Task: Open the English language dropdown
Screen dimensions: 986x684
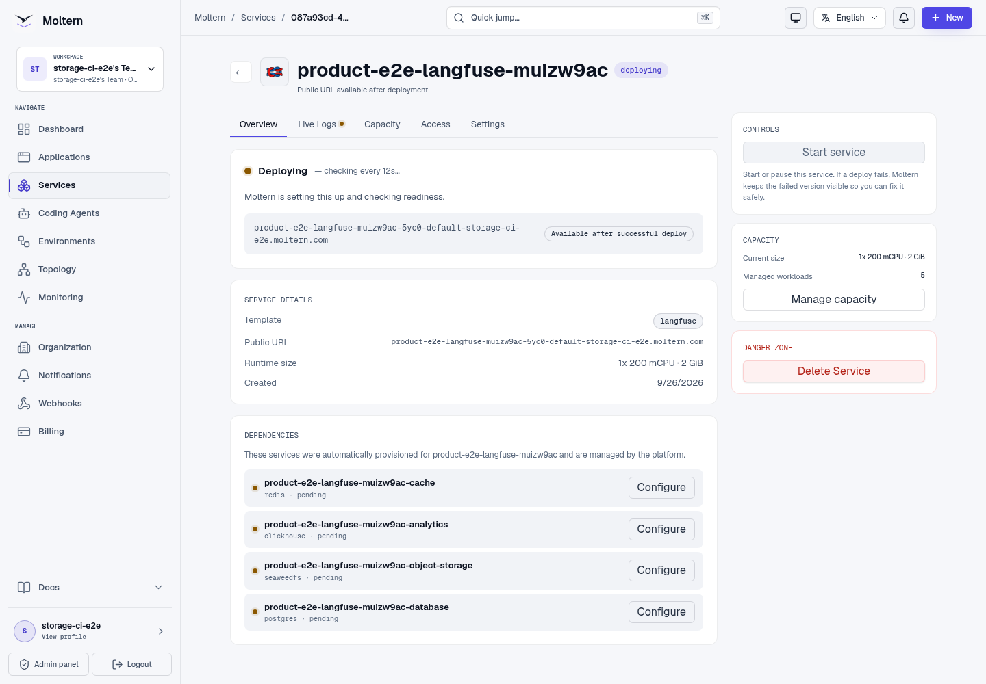Action: (850, 18)
